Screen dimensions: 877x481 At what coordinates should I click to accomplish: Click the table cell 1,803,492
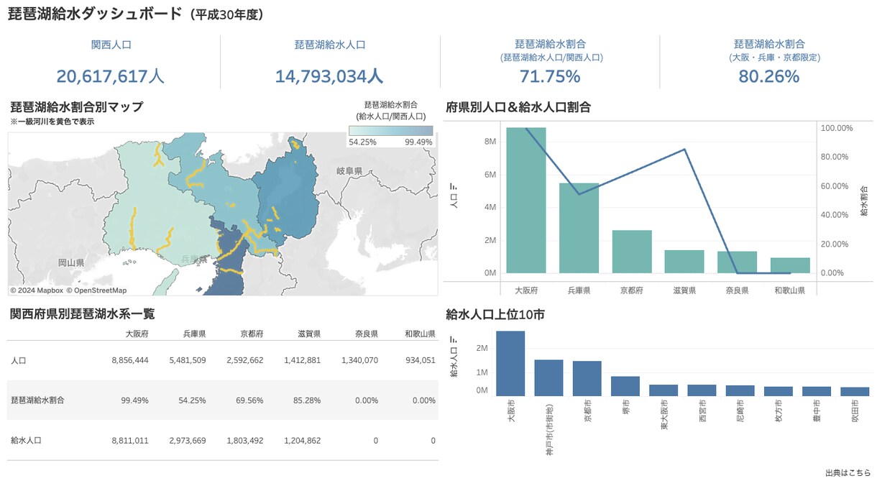245,440
